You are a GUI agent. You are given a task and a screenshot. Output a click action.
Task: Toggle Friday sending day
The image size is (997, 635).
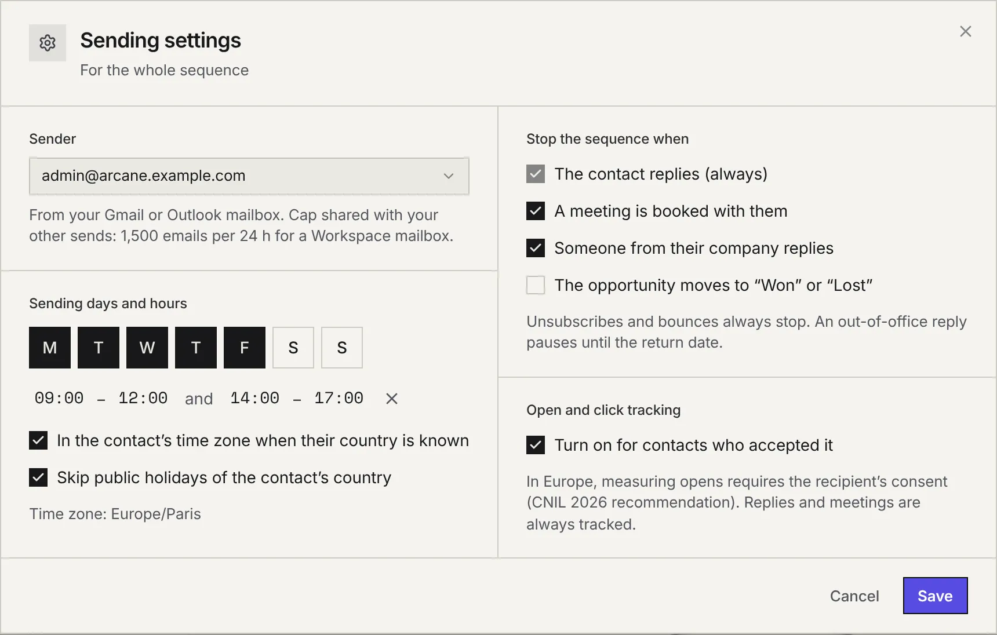(245, 348)
